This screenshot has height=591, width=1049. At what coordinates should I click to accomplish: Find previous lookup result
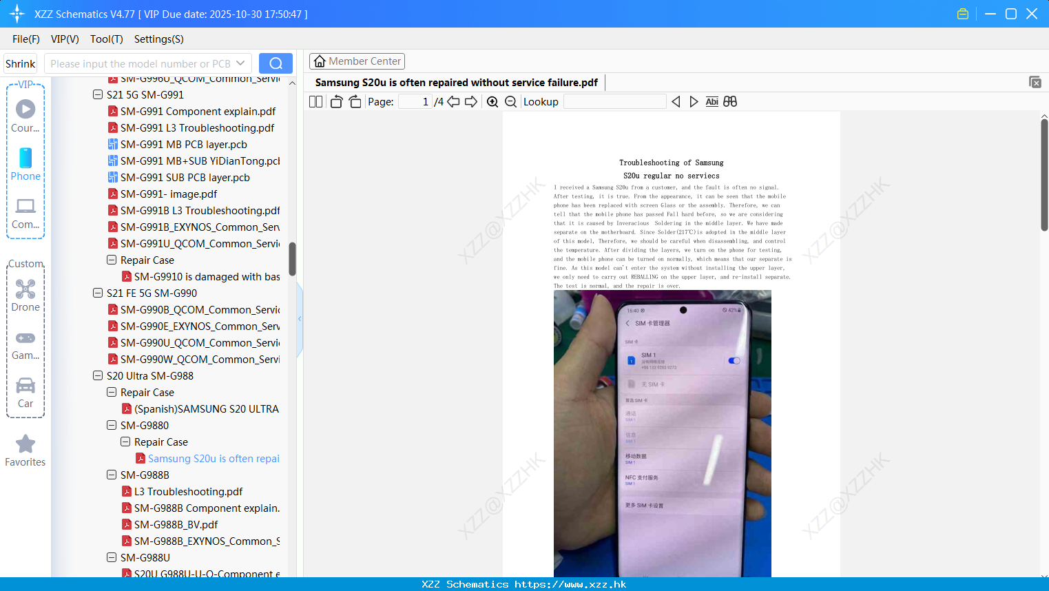(676, 101)
